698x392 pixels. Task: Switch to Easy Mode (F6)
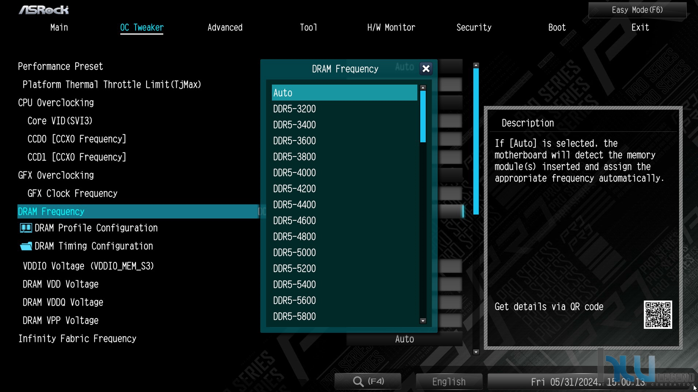[637, 10]
